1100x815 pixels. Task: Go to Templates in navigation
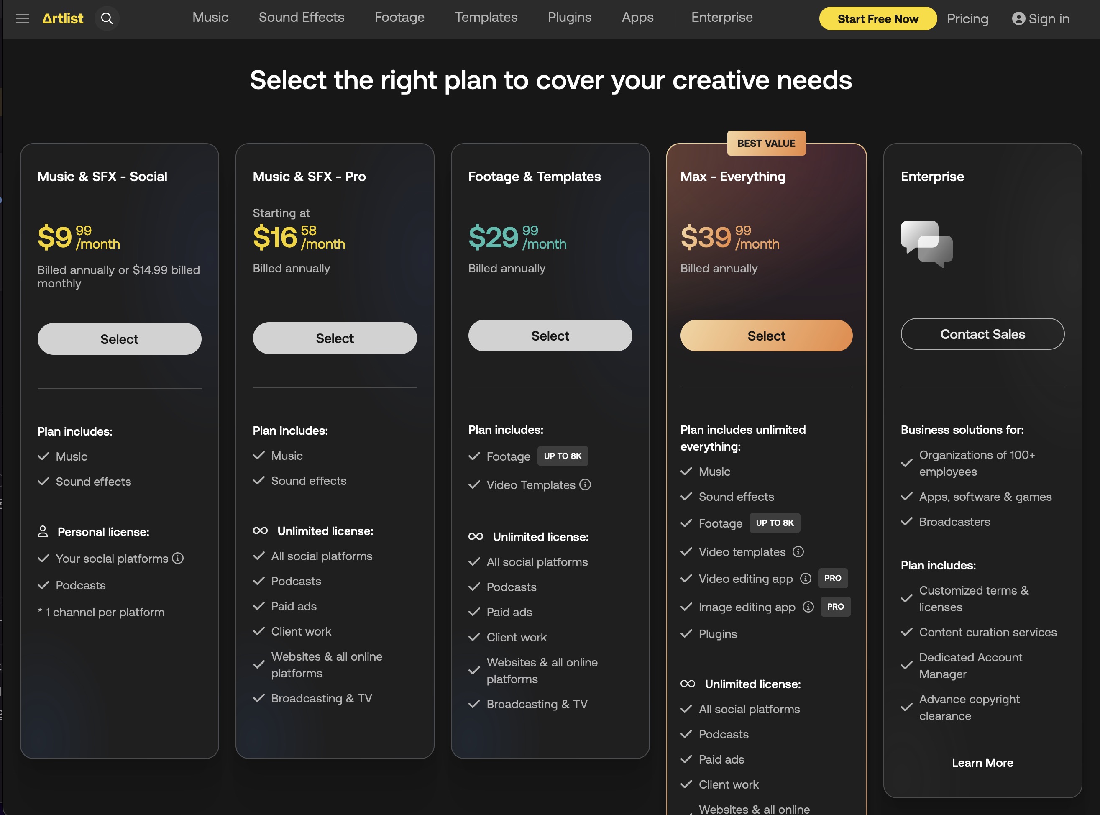(486, 17)
